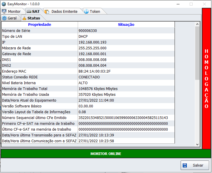Click the scroll up arrow of status table
Viewport: 212px width, 173px height.
click(x=197, y=24)
